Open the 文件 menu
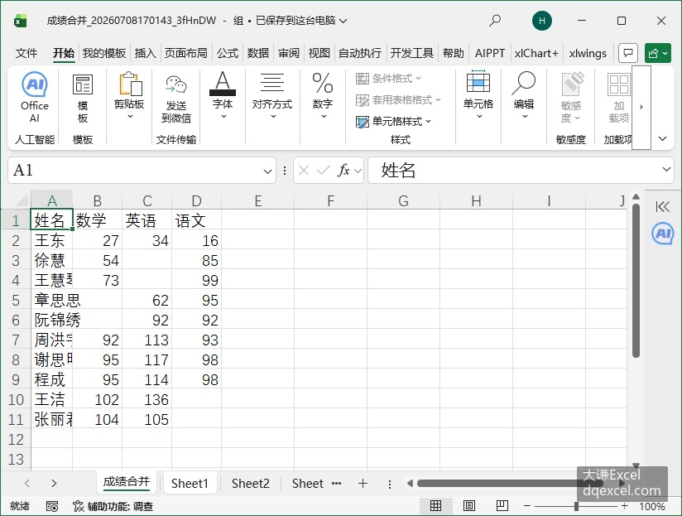 point(26,53)
